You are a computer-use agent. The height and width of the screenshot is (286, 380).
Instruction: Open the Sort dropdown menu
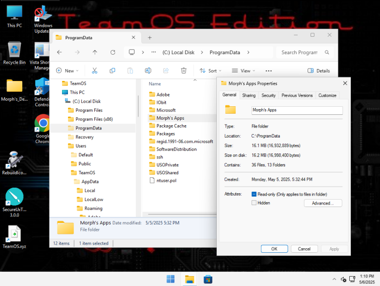click(x=210, y=71)
